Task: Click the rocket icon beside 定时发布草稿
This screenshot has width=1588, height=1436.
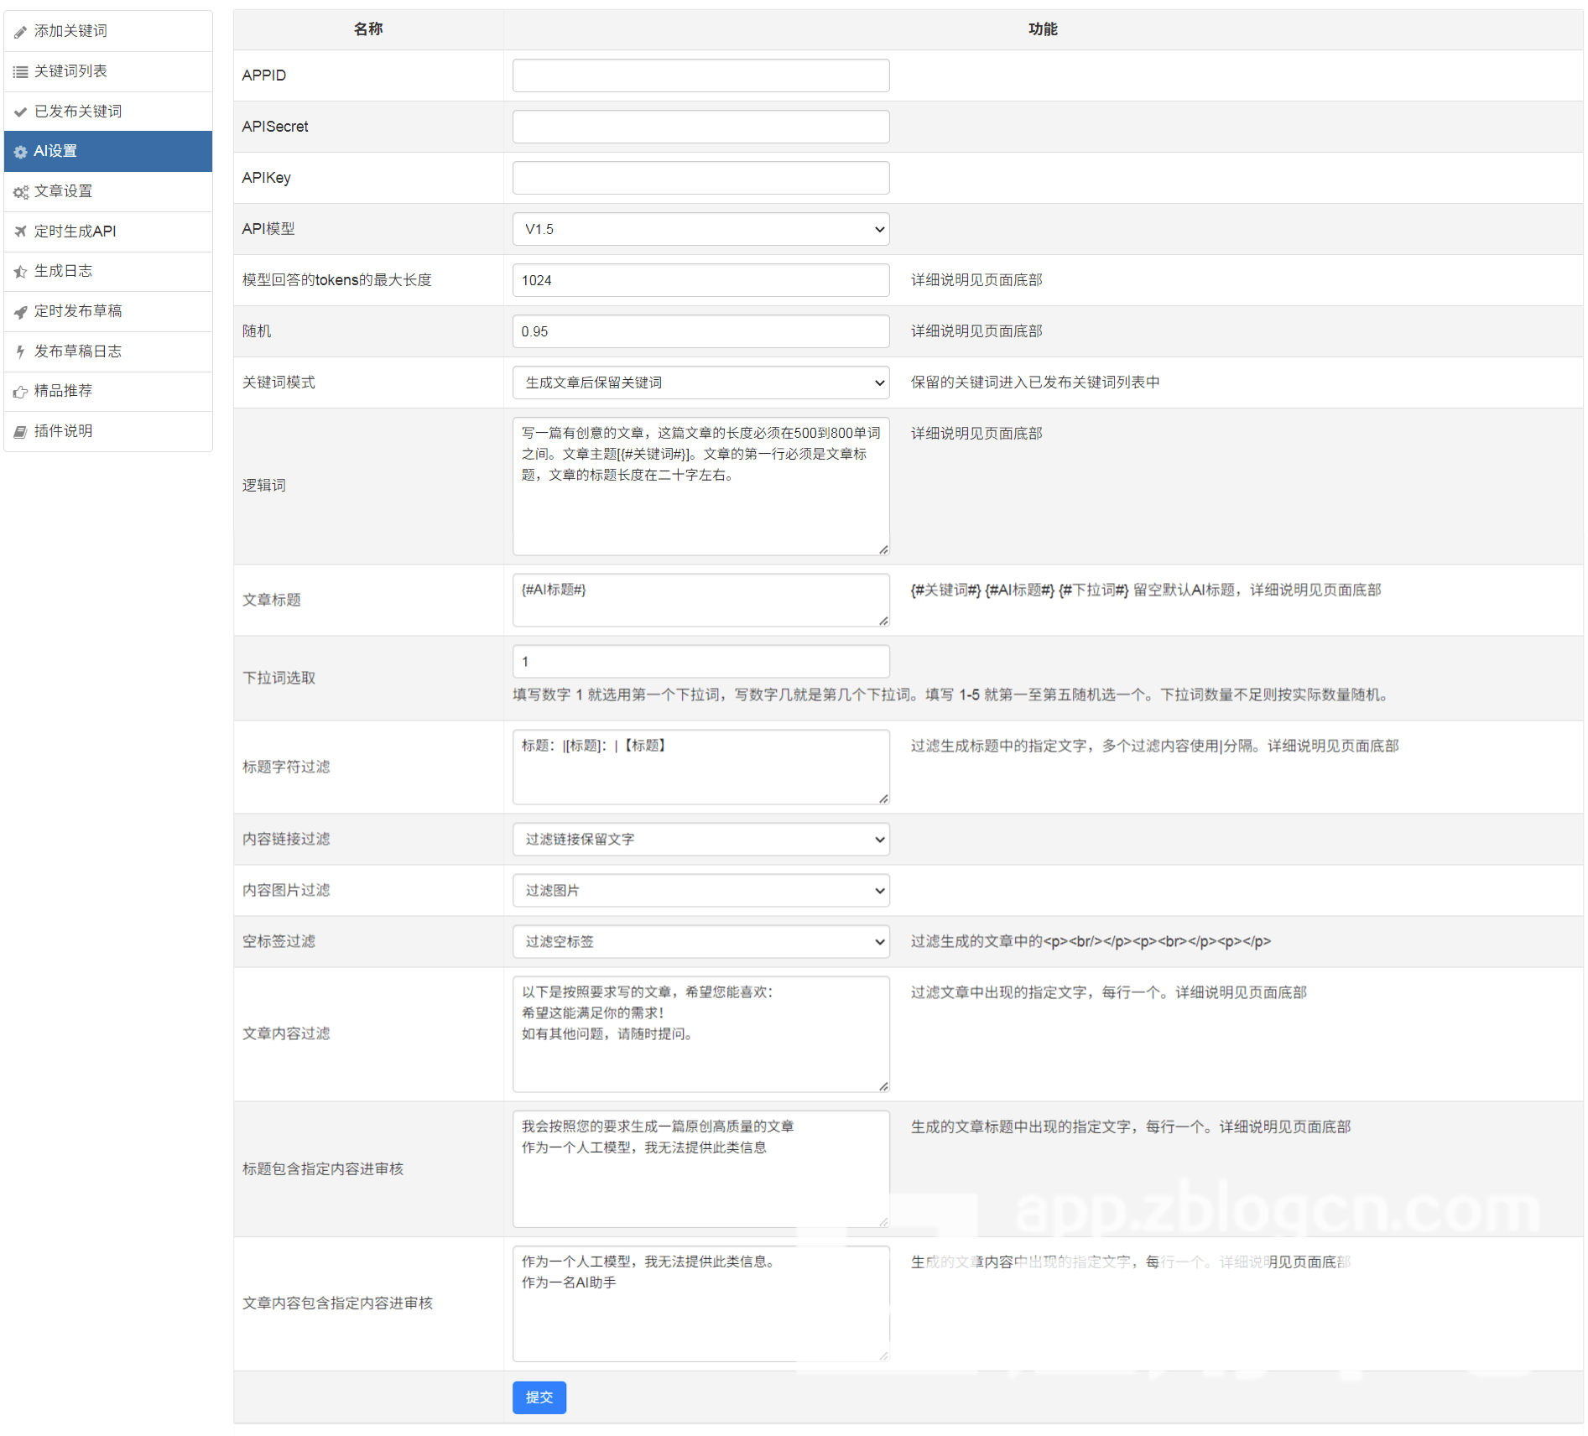Action: pos(20,312)
